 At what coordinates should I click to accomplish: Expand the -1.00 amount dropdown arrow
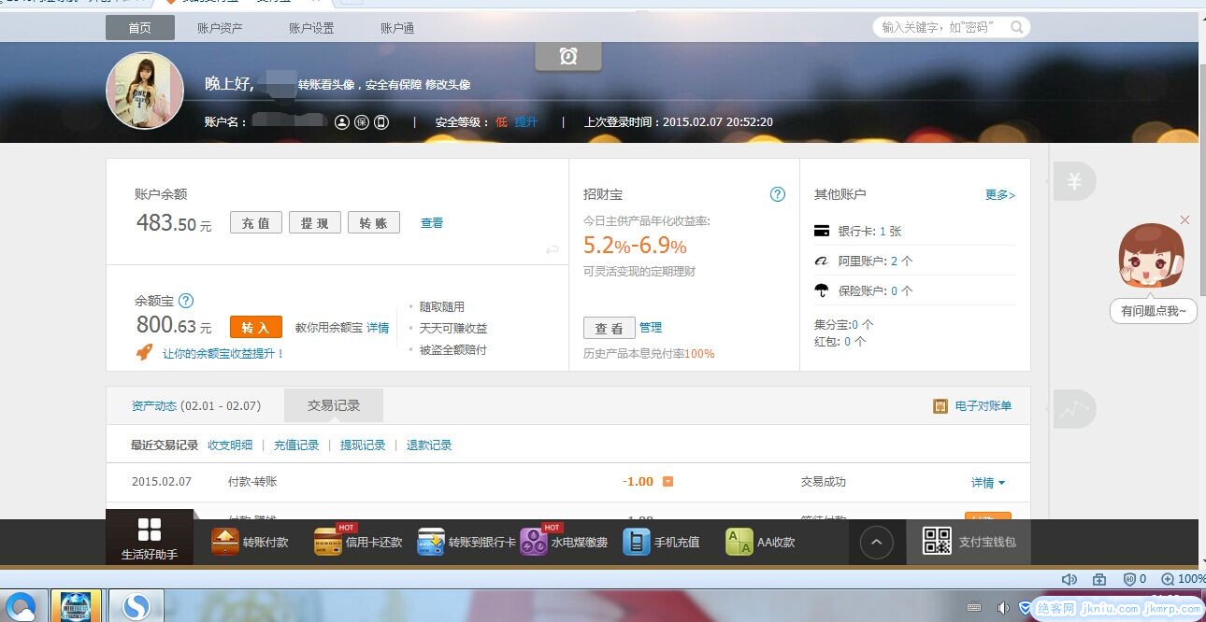click(x=668, y=482)
